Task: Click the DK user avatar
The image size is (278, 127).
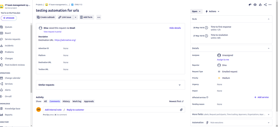Action: coord(39,109)
